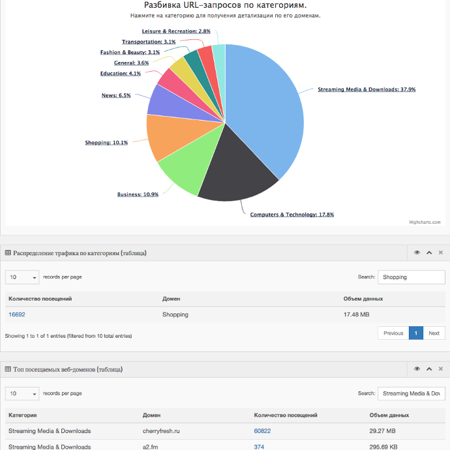Open records per page dropdown in first table
This screenshot has width=450, height=450.
[x=22, y=277]
